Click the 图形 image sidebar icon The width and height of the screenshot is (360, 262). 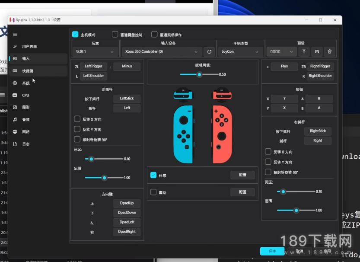[x=15, y=107]
